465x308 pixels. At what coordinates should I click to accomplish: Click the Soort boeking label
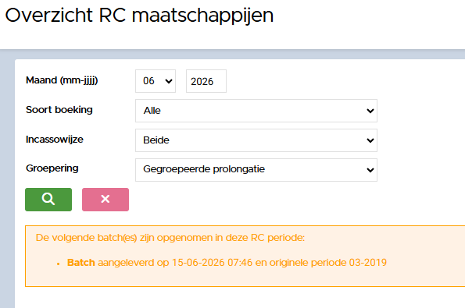[59, 110]
